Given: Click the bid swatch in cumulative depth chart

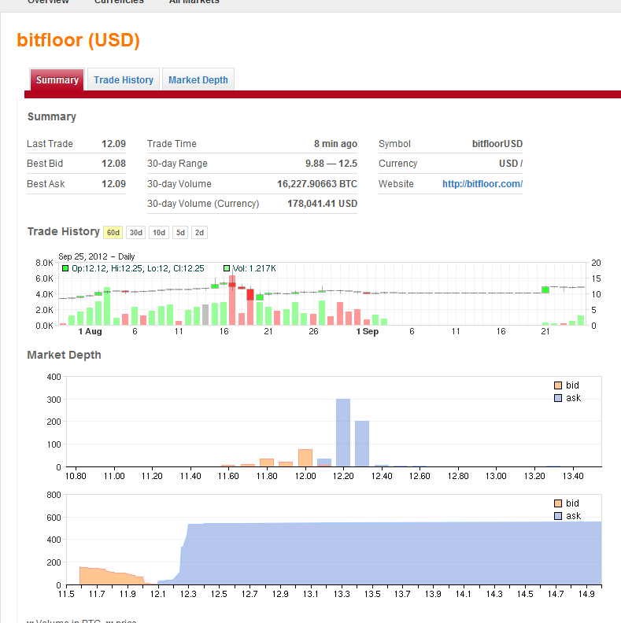Looking at the screenshot, I should [x=558, y=503].
